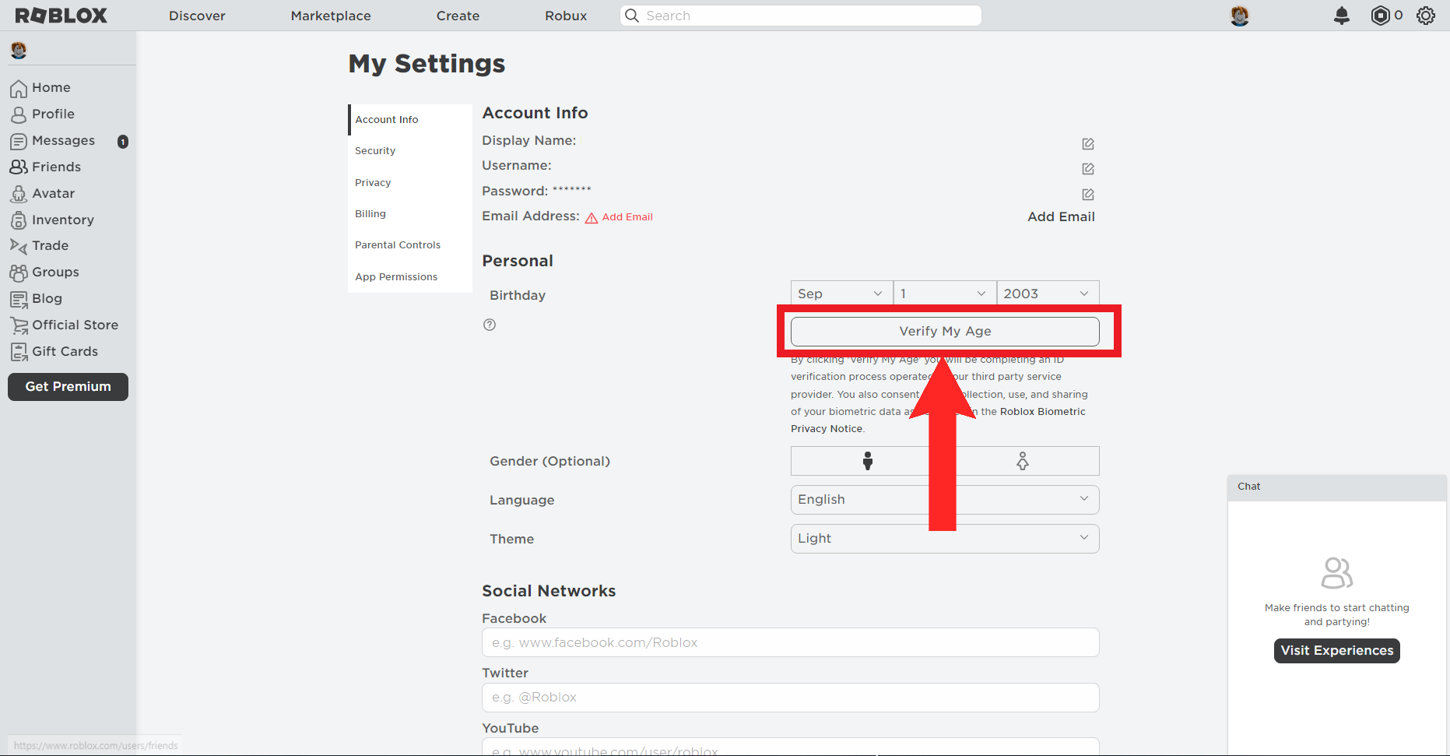Click the Roblox logo in the header

point(61,16)
